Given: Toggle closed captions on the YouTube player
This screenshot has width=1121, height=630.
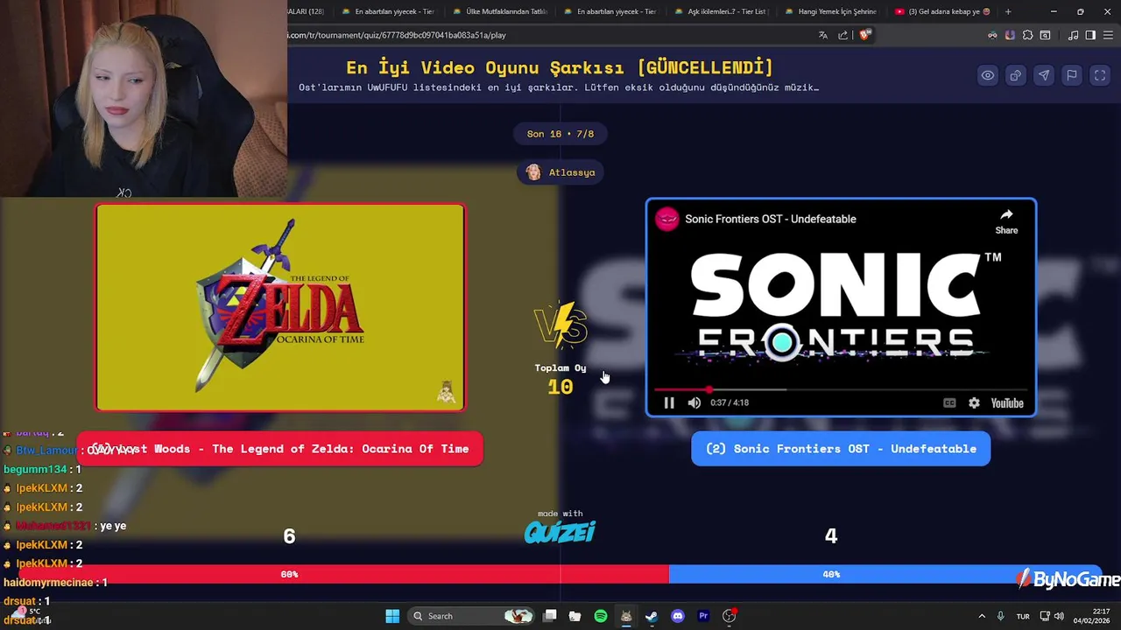Looking at the screenshot, I should pyautogui.click(x=949, y=402).
